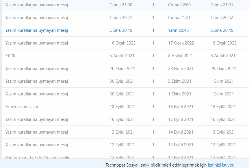This screenshot has height=168, width=249.
Task: Click '30 Eylül 2021' in the row expiring 5 Ekim 2021
Action: click(122, 81)
